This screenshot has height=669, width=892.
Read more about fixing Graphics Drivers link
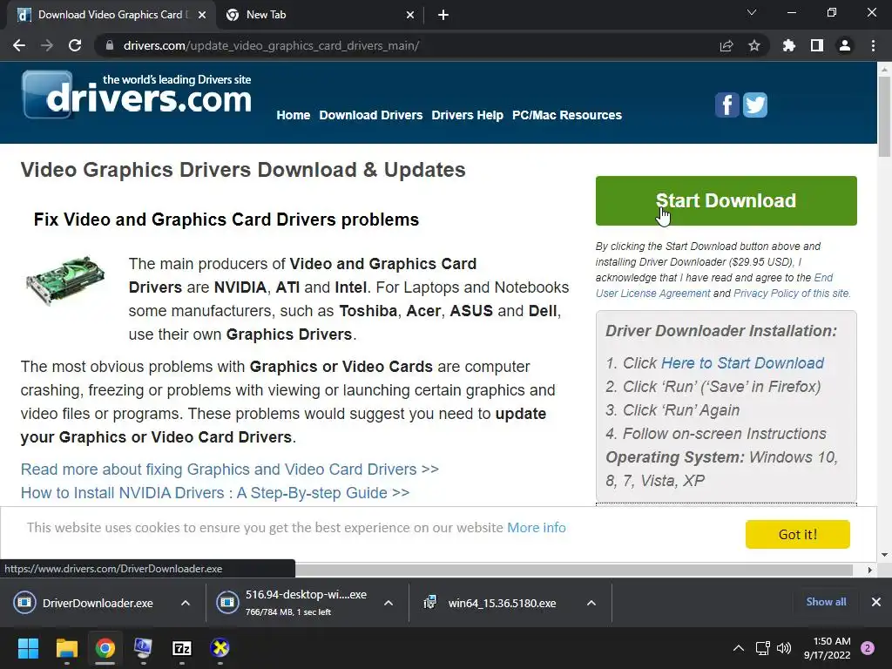click(x=229, y=470)
